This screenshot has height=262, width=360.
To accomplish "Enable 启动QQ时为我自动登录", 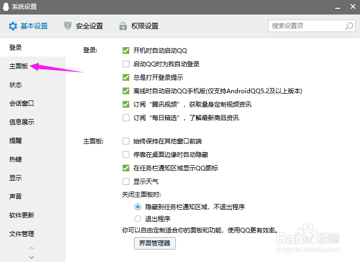I will pyautogui.click(x=126, y=64).
